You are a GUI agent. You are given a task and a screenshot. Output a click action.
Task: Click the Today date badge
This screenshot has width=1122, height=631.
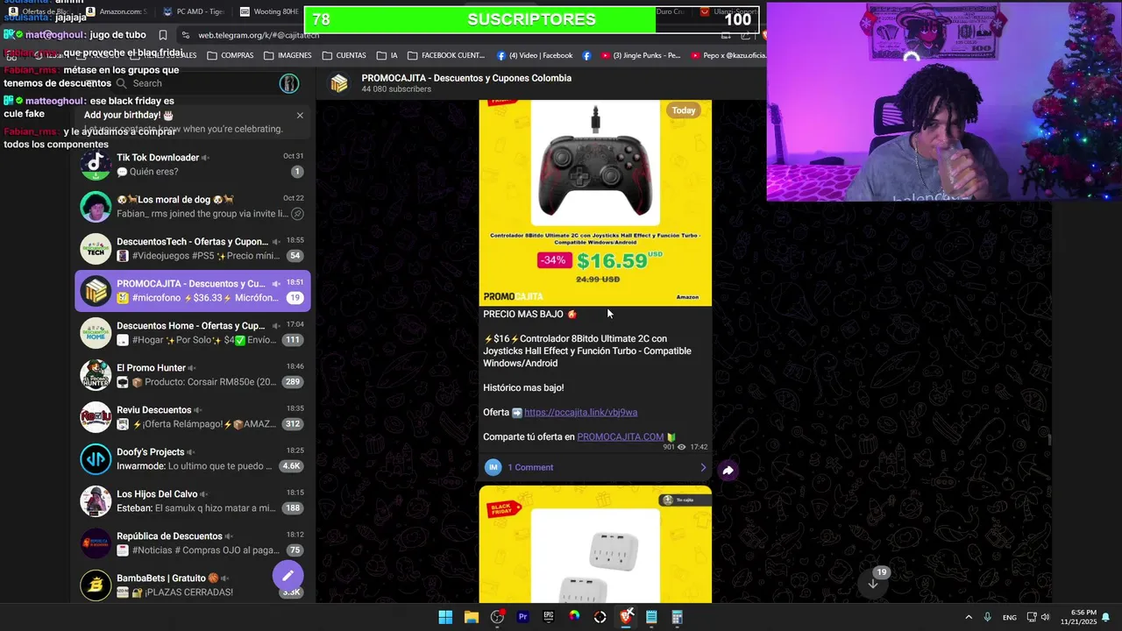[x=684, y=110]
